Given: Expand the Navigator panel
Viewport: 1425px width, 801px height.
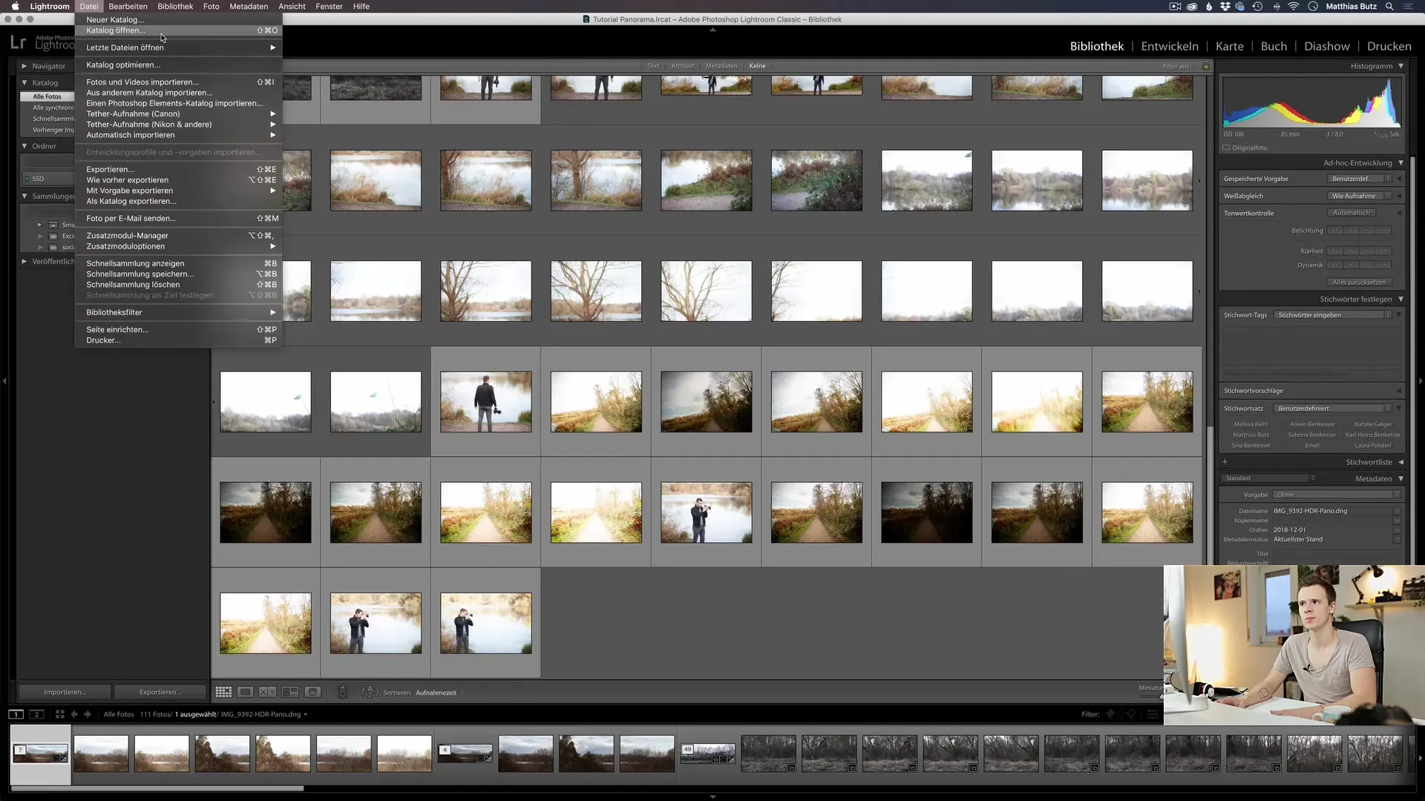Looking at the screenshot, I should tap(24, 66).
